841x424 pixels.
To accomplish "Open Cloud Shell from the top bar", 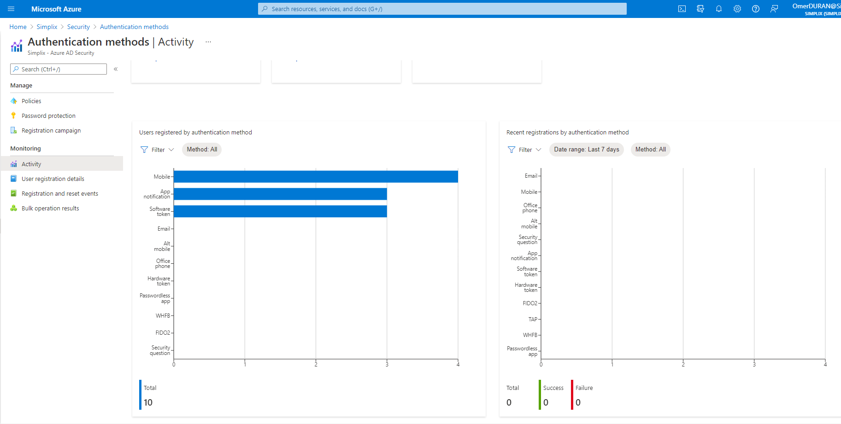I will click(x=682, y=9).
